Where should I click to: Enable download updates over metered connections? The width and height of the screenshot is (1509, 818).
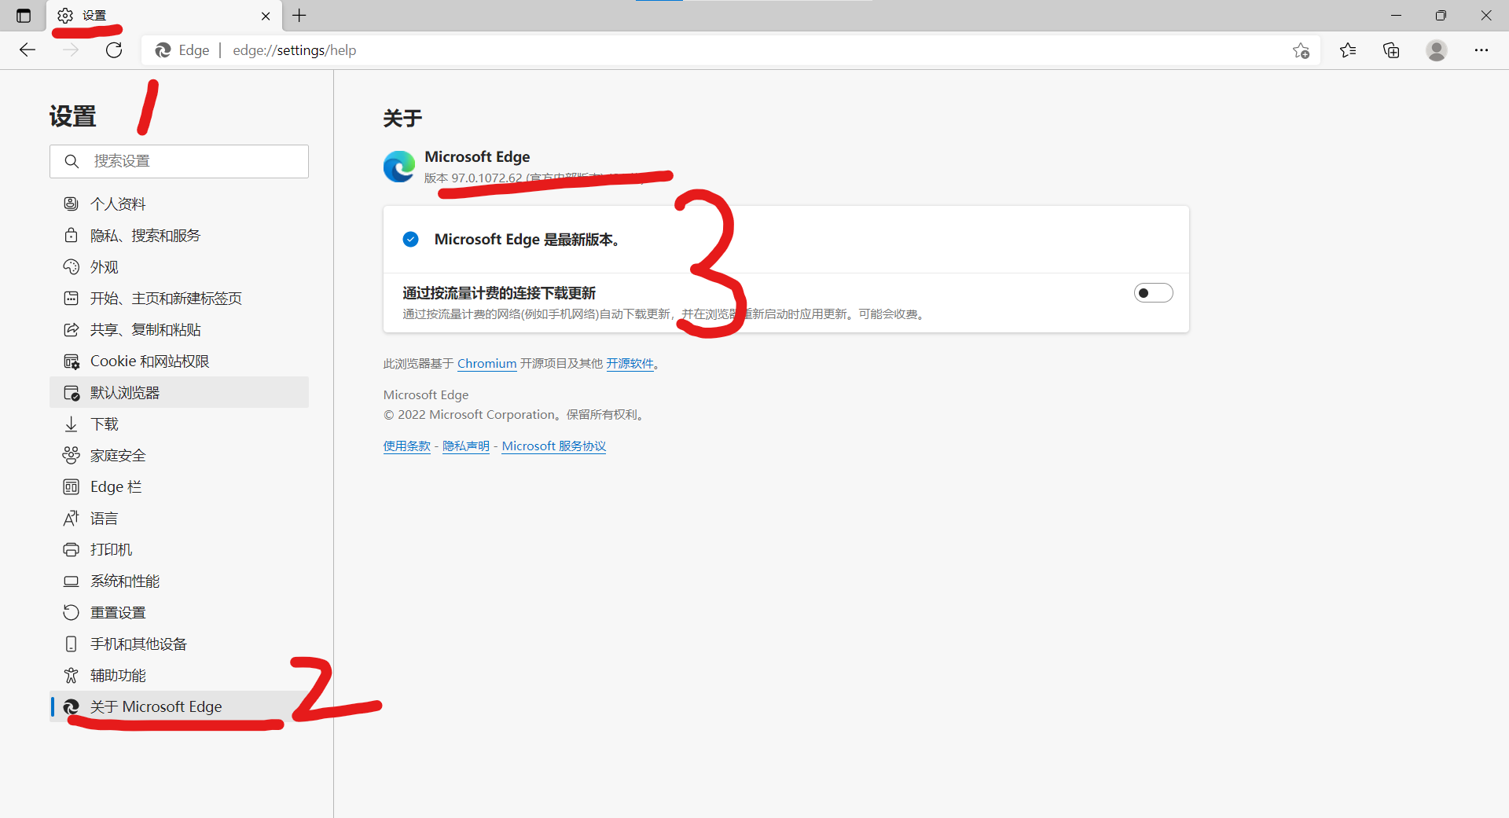click(1152, 293)
